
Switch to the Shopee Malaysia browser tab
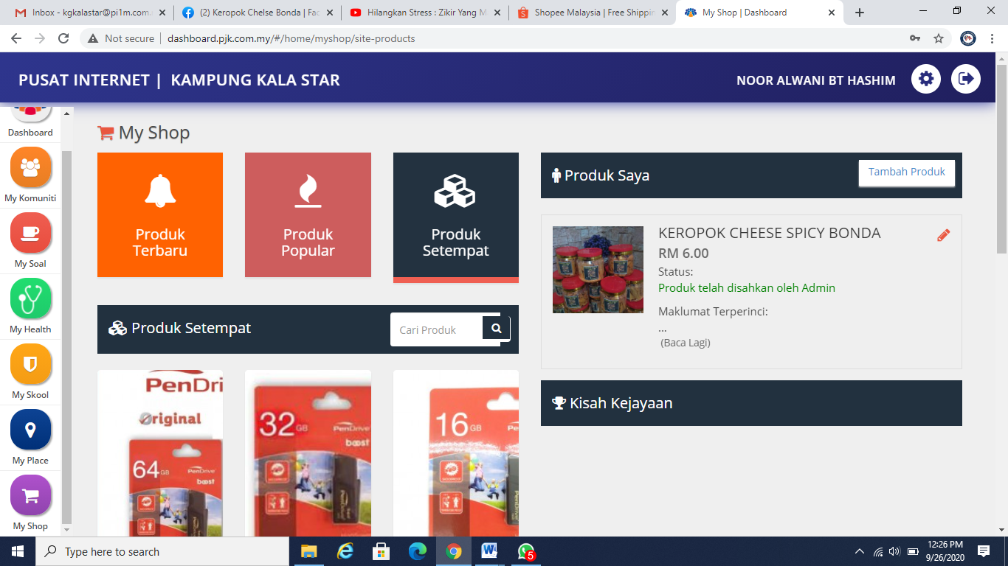pos(593,13)
